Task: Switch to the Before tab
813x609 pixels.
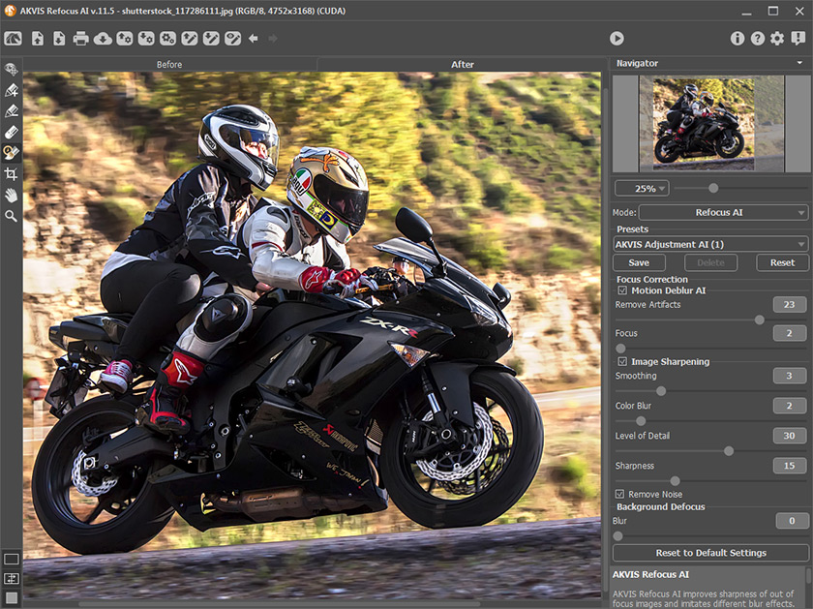Action: (x=169, y=64)
